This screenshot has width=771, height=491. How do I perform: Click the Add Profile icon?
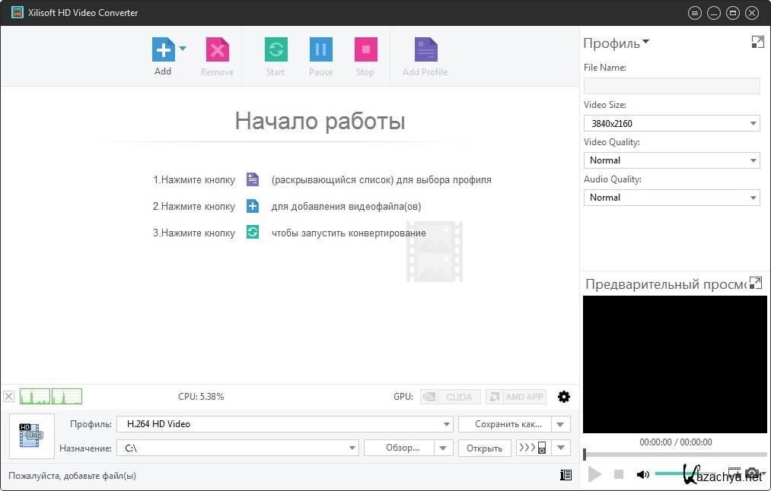click(x=425, y=50)
